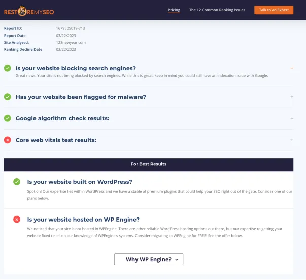Expand Google algorithm check results
The height and width of the screenshot is (280, 306).
point(292,118)
